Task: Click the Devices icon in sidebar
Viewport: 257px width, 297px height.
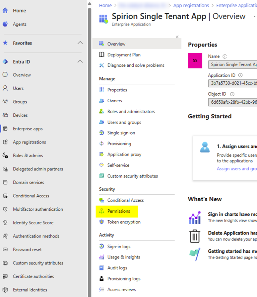Action: tap(5, 115)
